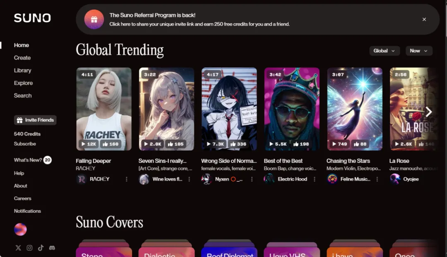Image resolution: width=447 pixels, height=257 pixels.
Task: Open the X (Twitter) social icon
Action: pyautogui.click(x=18, y=248)
